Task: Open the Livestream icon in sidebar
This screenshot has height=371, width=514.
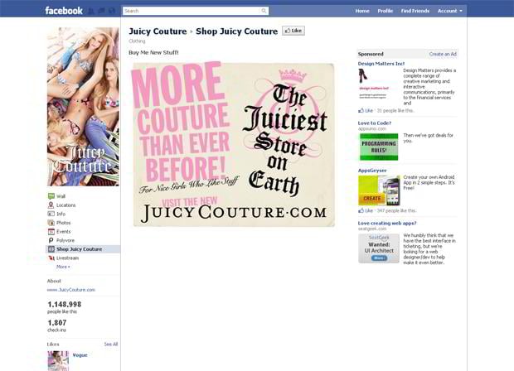Action: coord(51,258)
